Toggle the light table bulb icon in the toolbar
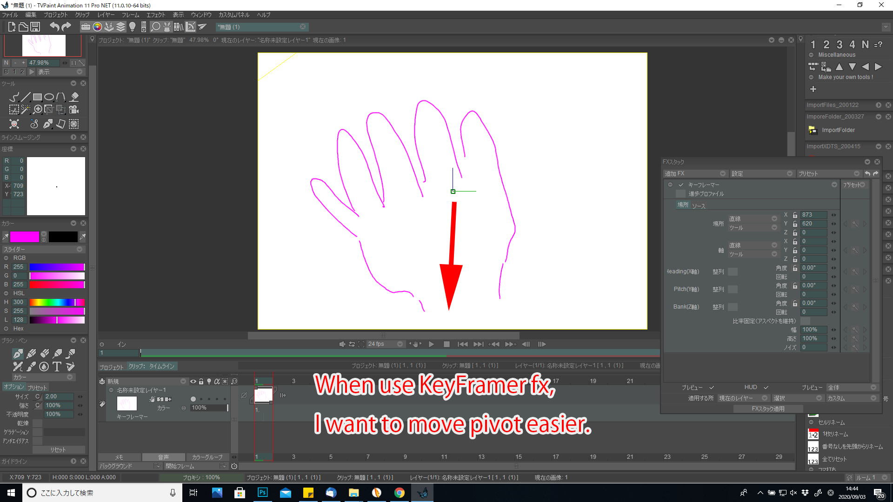 132,27
